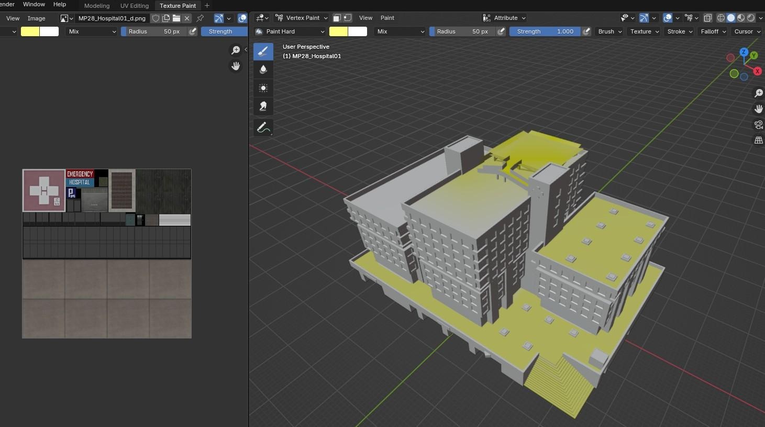Click the Attribute button in viewport header
The height and width of the screenshot is (427, 765).
504,18
